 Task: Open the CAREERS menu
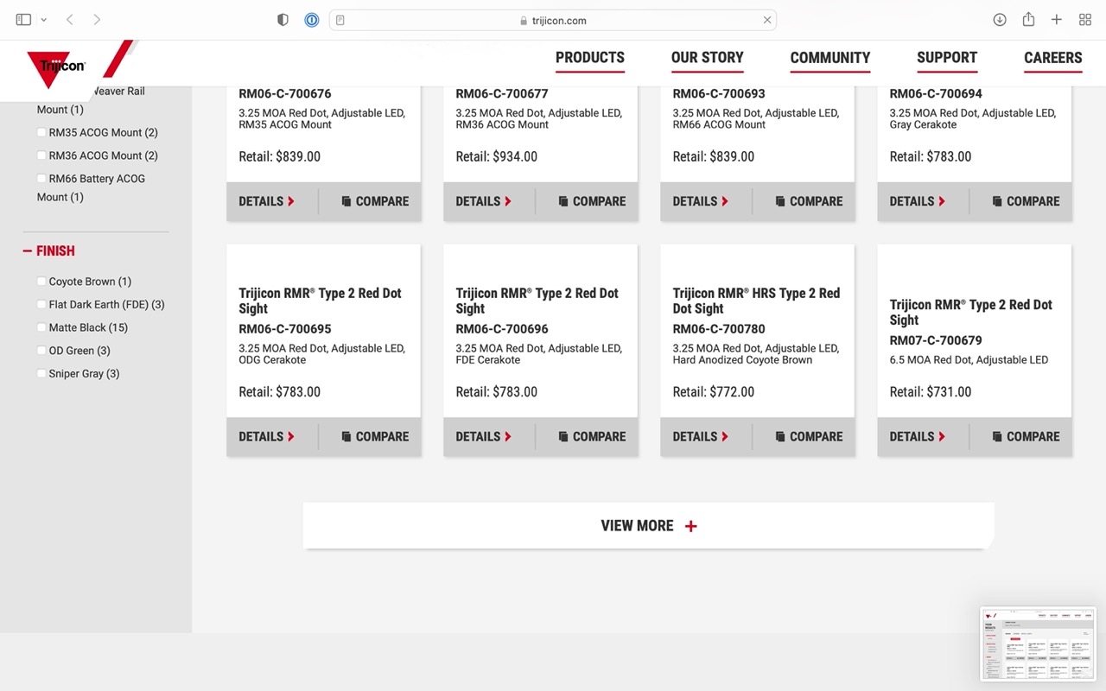tap(1053, 58)
